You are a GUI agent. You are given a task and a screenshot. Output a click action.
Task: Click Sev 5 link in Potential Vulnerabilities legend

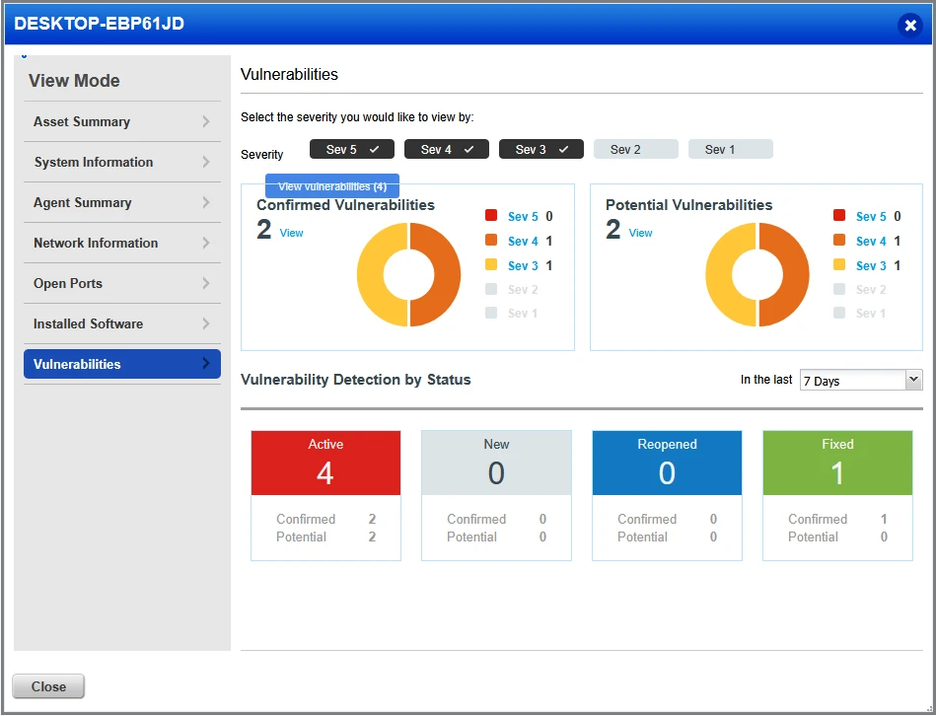pyautogui.click(x=871, y=217)
